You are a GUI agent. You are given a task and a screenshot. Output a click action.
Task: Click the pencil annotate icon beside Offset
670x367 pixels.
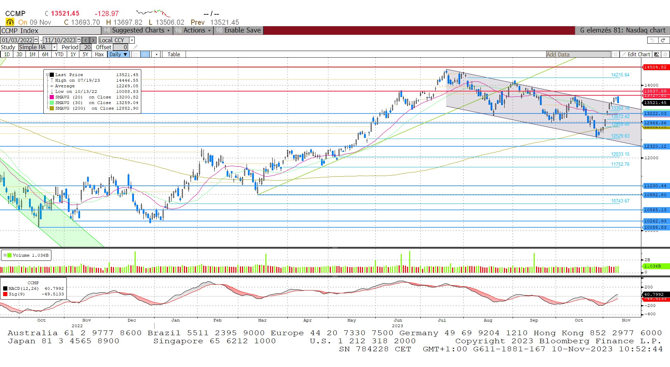pos(135,47)
